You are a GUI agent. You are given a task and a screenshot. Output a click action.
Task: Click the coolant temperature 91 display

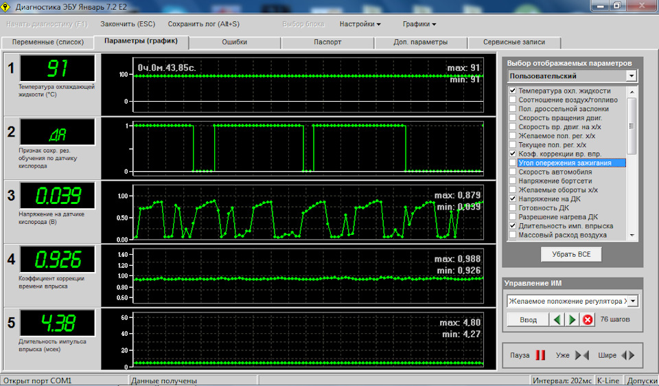click(x=58, y=68)
